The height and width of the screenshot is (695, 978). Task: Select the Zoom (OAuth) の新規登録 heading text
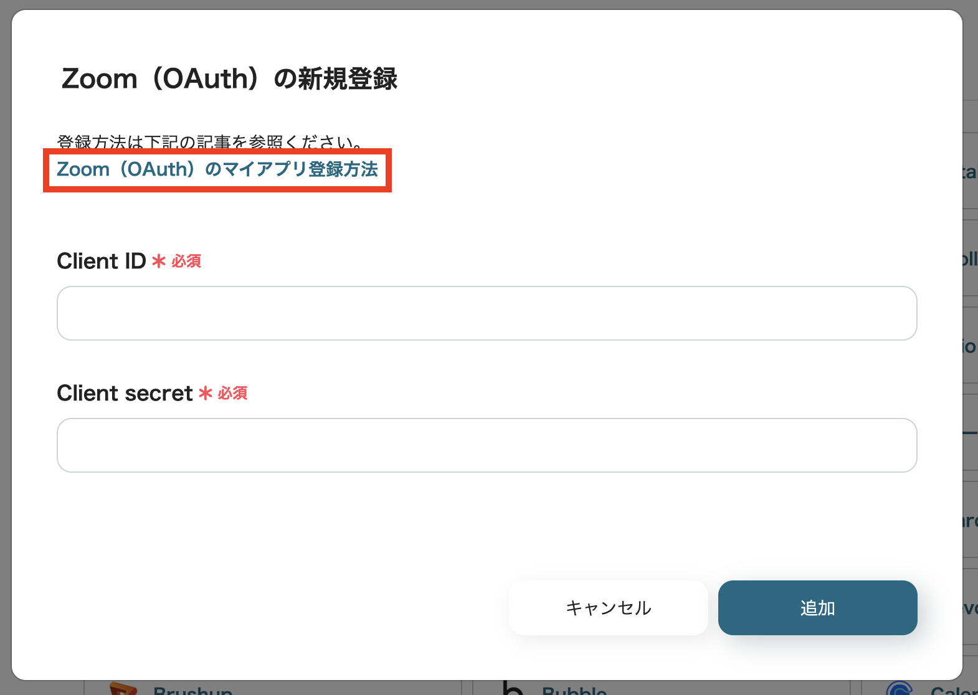229,79
